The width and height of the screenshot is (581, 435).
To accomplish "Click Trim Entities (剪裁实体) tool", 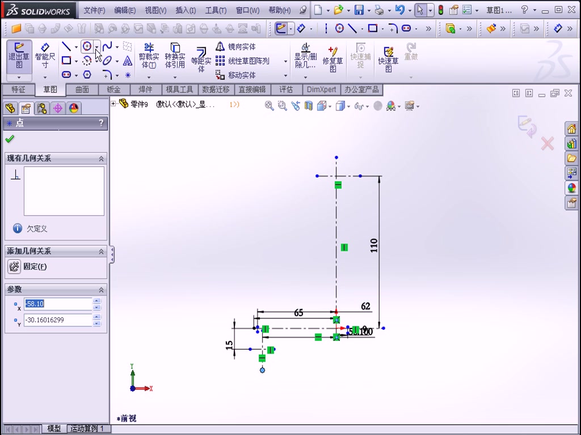I will click(x=149, y=56).
